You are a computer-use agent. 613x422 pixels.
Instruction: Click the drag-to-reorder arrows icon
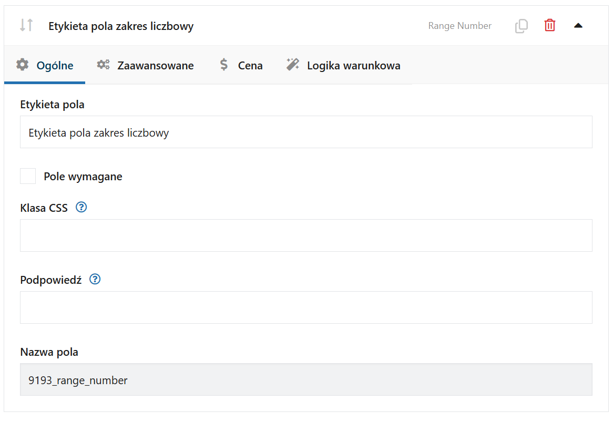click(x=26, y=25)
